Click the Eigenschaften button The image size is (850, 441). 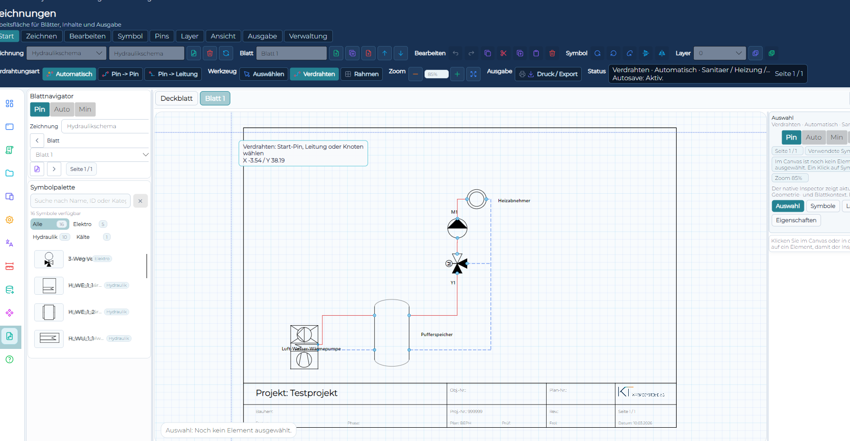coord(796,220)
